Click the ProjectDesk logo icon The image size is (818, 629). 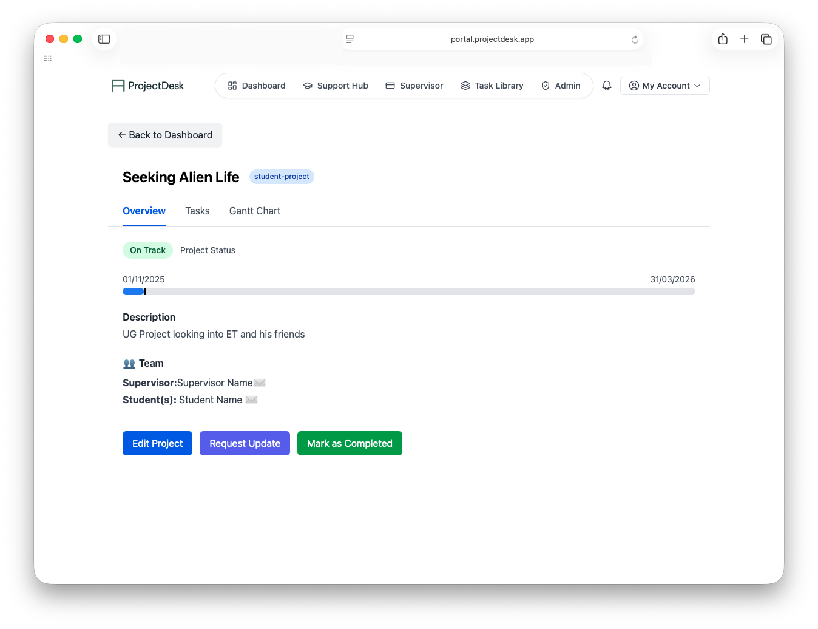[117, 85]
